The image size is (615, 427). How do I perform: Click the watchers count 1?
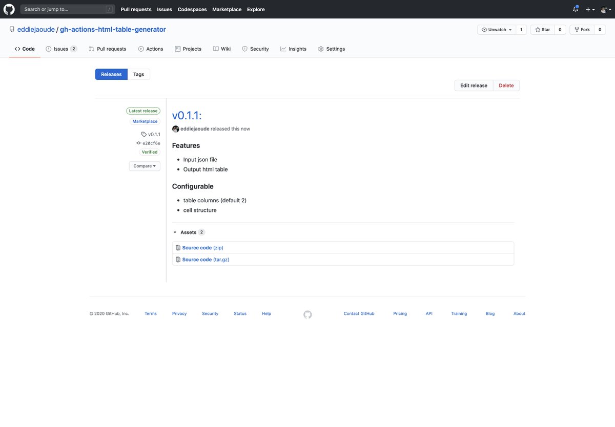[x=521, y=30]
